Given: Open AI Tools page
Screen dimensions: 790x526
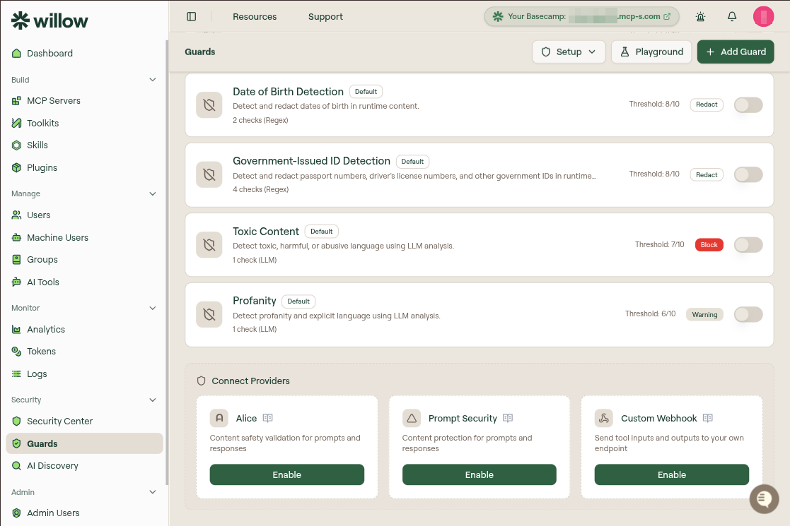Looking at the screenshot, I should click(x=84, y=282).
